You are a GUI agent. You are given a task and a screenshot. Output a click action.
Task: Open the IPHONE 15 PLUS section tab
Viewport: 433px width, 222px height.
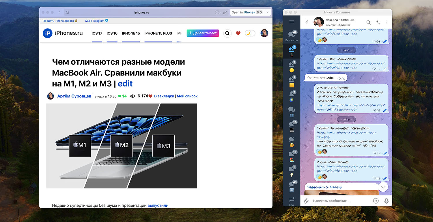pyautogui.click(x=158, y=33)
